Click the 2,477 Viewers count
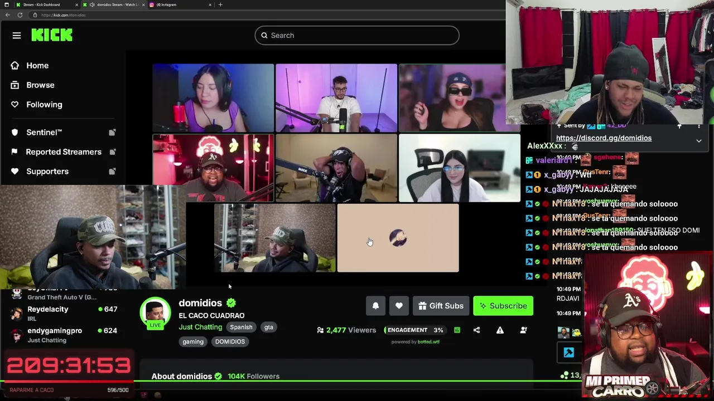This screenshot has height=401, width=714. 346,330
